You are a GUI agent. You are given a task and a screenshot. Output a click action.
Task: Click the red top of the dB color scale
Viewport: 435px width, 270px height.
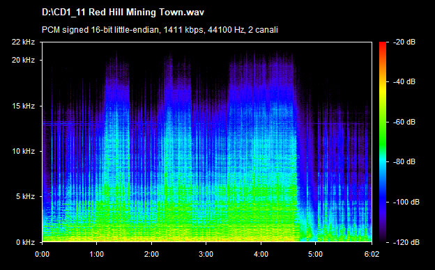[x=383, y=44]
